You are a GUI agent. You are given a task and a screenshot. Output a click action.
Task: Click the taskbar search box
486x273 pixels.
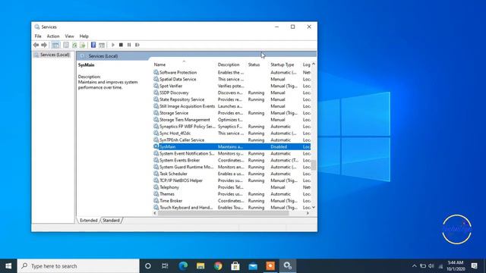(78, 266)
